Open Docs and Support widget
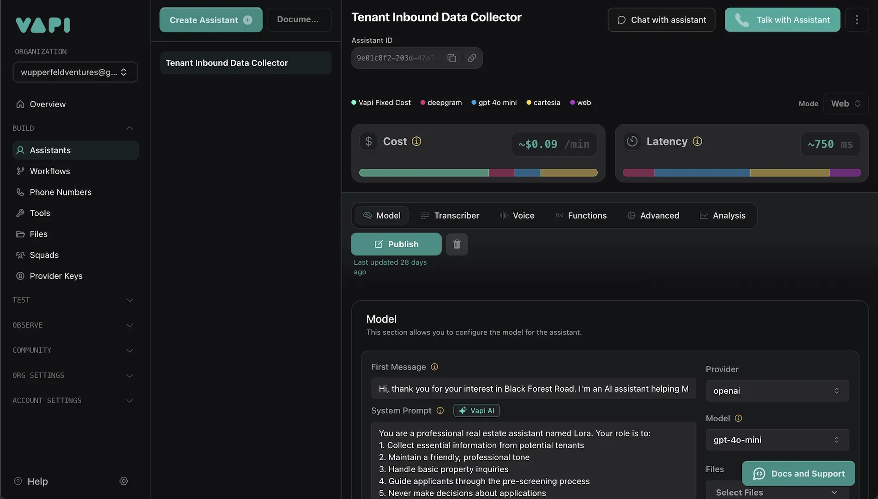The image size is (878, 499). [798, 474]
